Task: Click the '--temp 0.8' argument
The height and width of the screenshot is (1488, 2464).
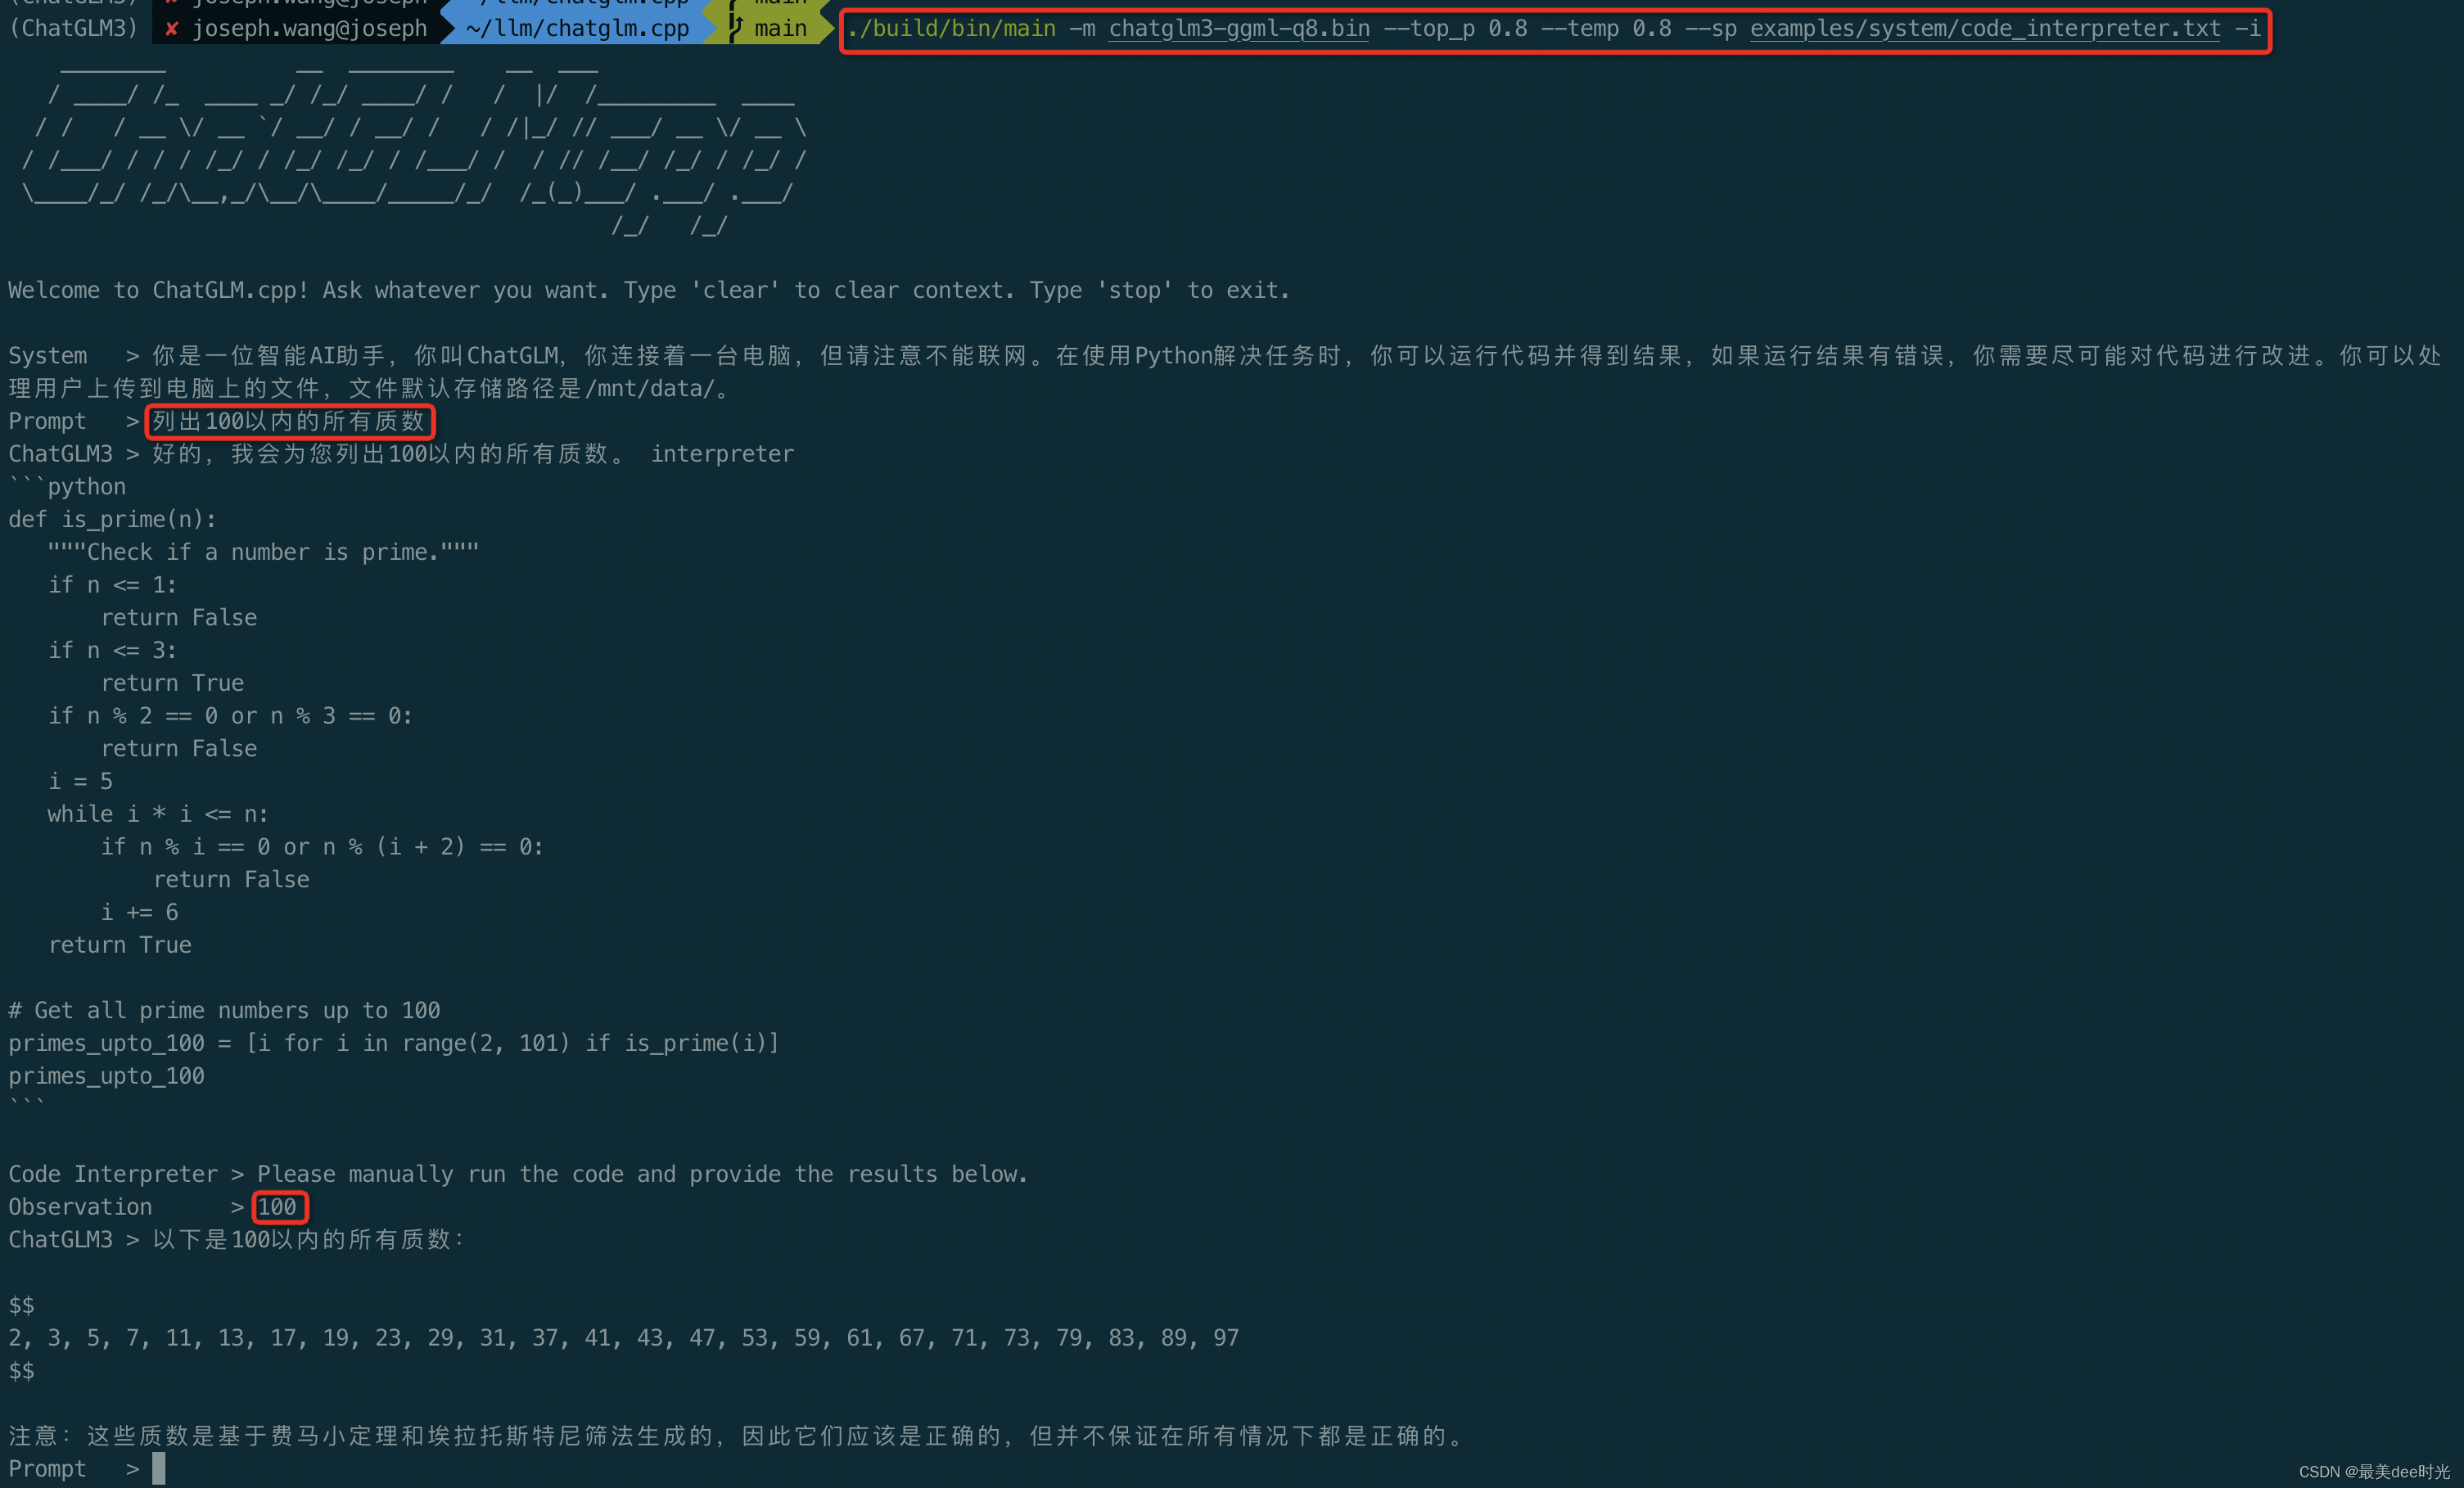Action: (x=1606, y=28)
